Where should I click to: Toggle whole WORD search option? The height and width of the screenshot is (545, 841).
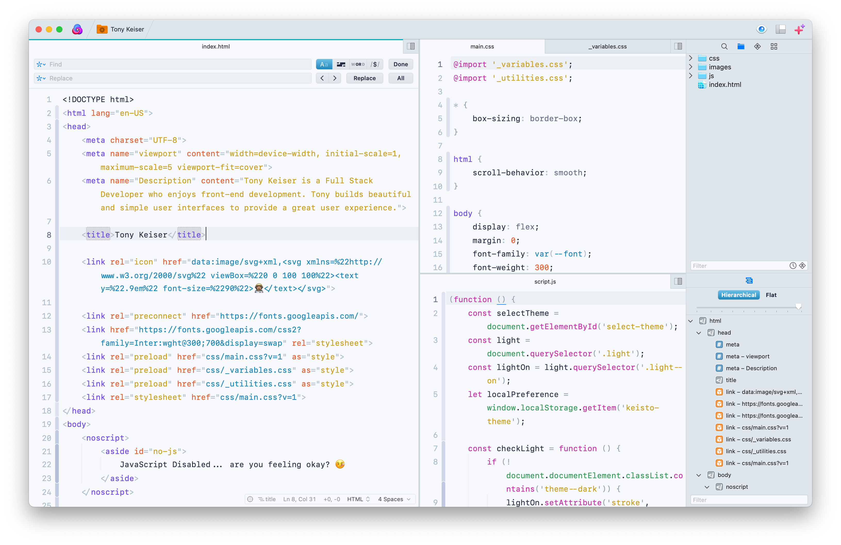(x=358, y=64)
